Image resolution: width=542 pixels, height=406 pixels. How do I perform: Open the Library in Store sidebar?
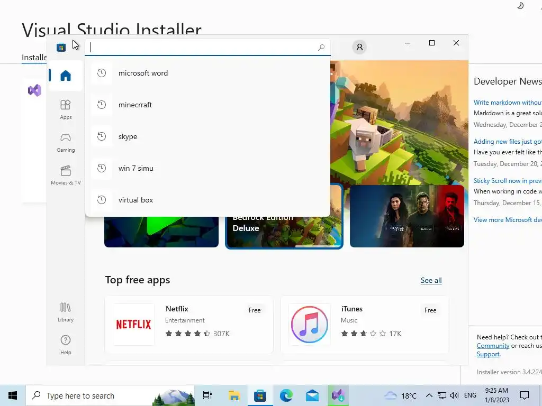[x=65, y=312]
